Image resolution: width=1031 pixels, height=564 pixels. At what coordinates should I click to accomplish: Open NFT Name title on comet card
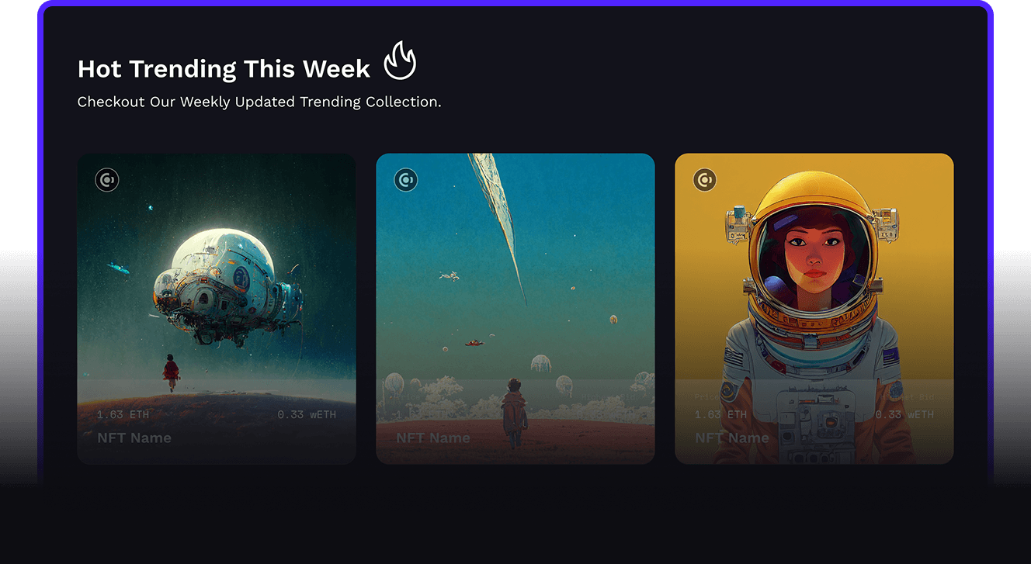(x=433, y=438)
